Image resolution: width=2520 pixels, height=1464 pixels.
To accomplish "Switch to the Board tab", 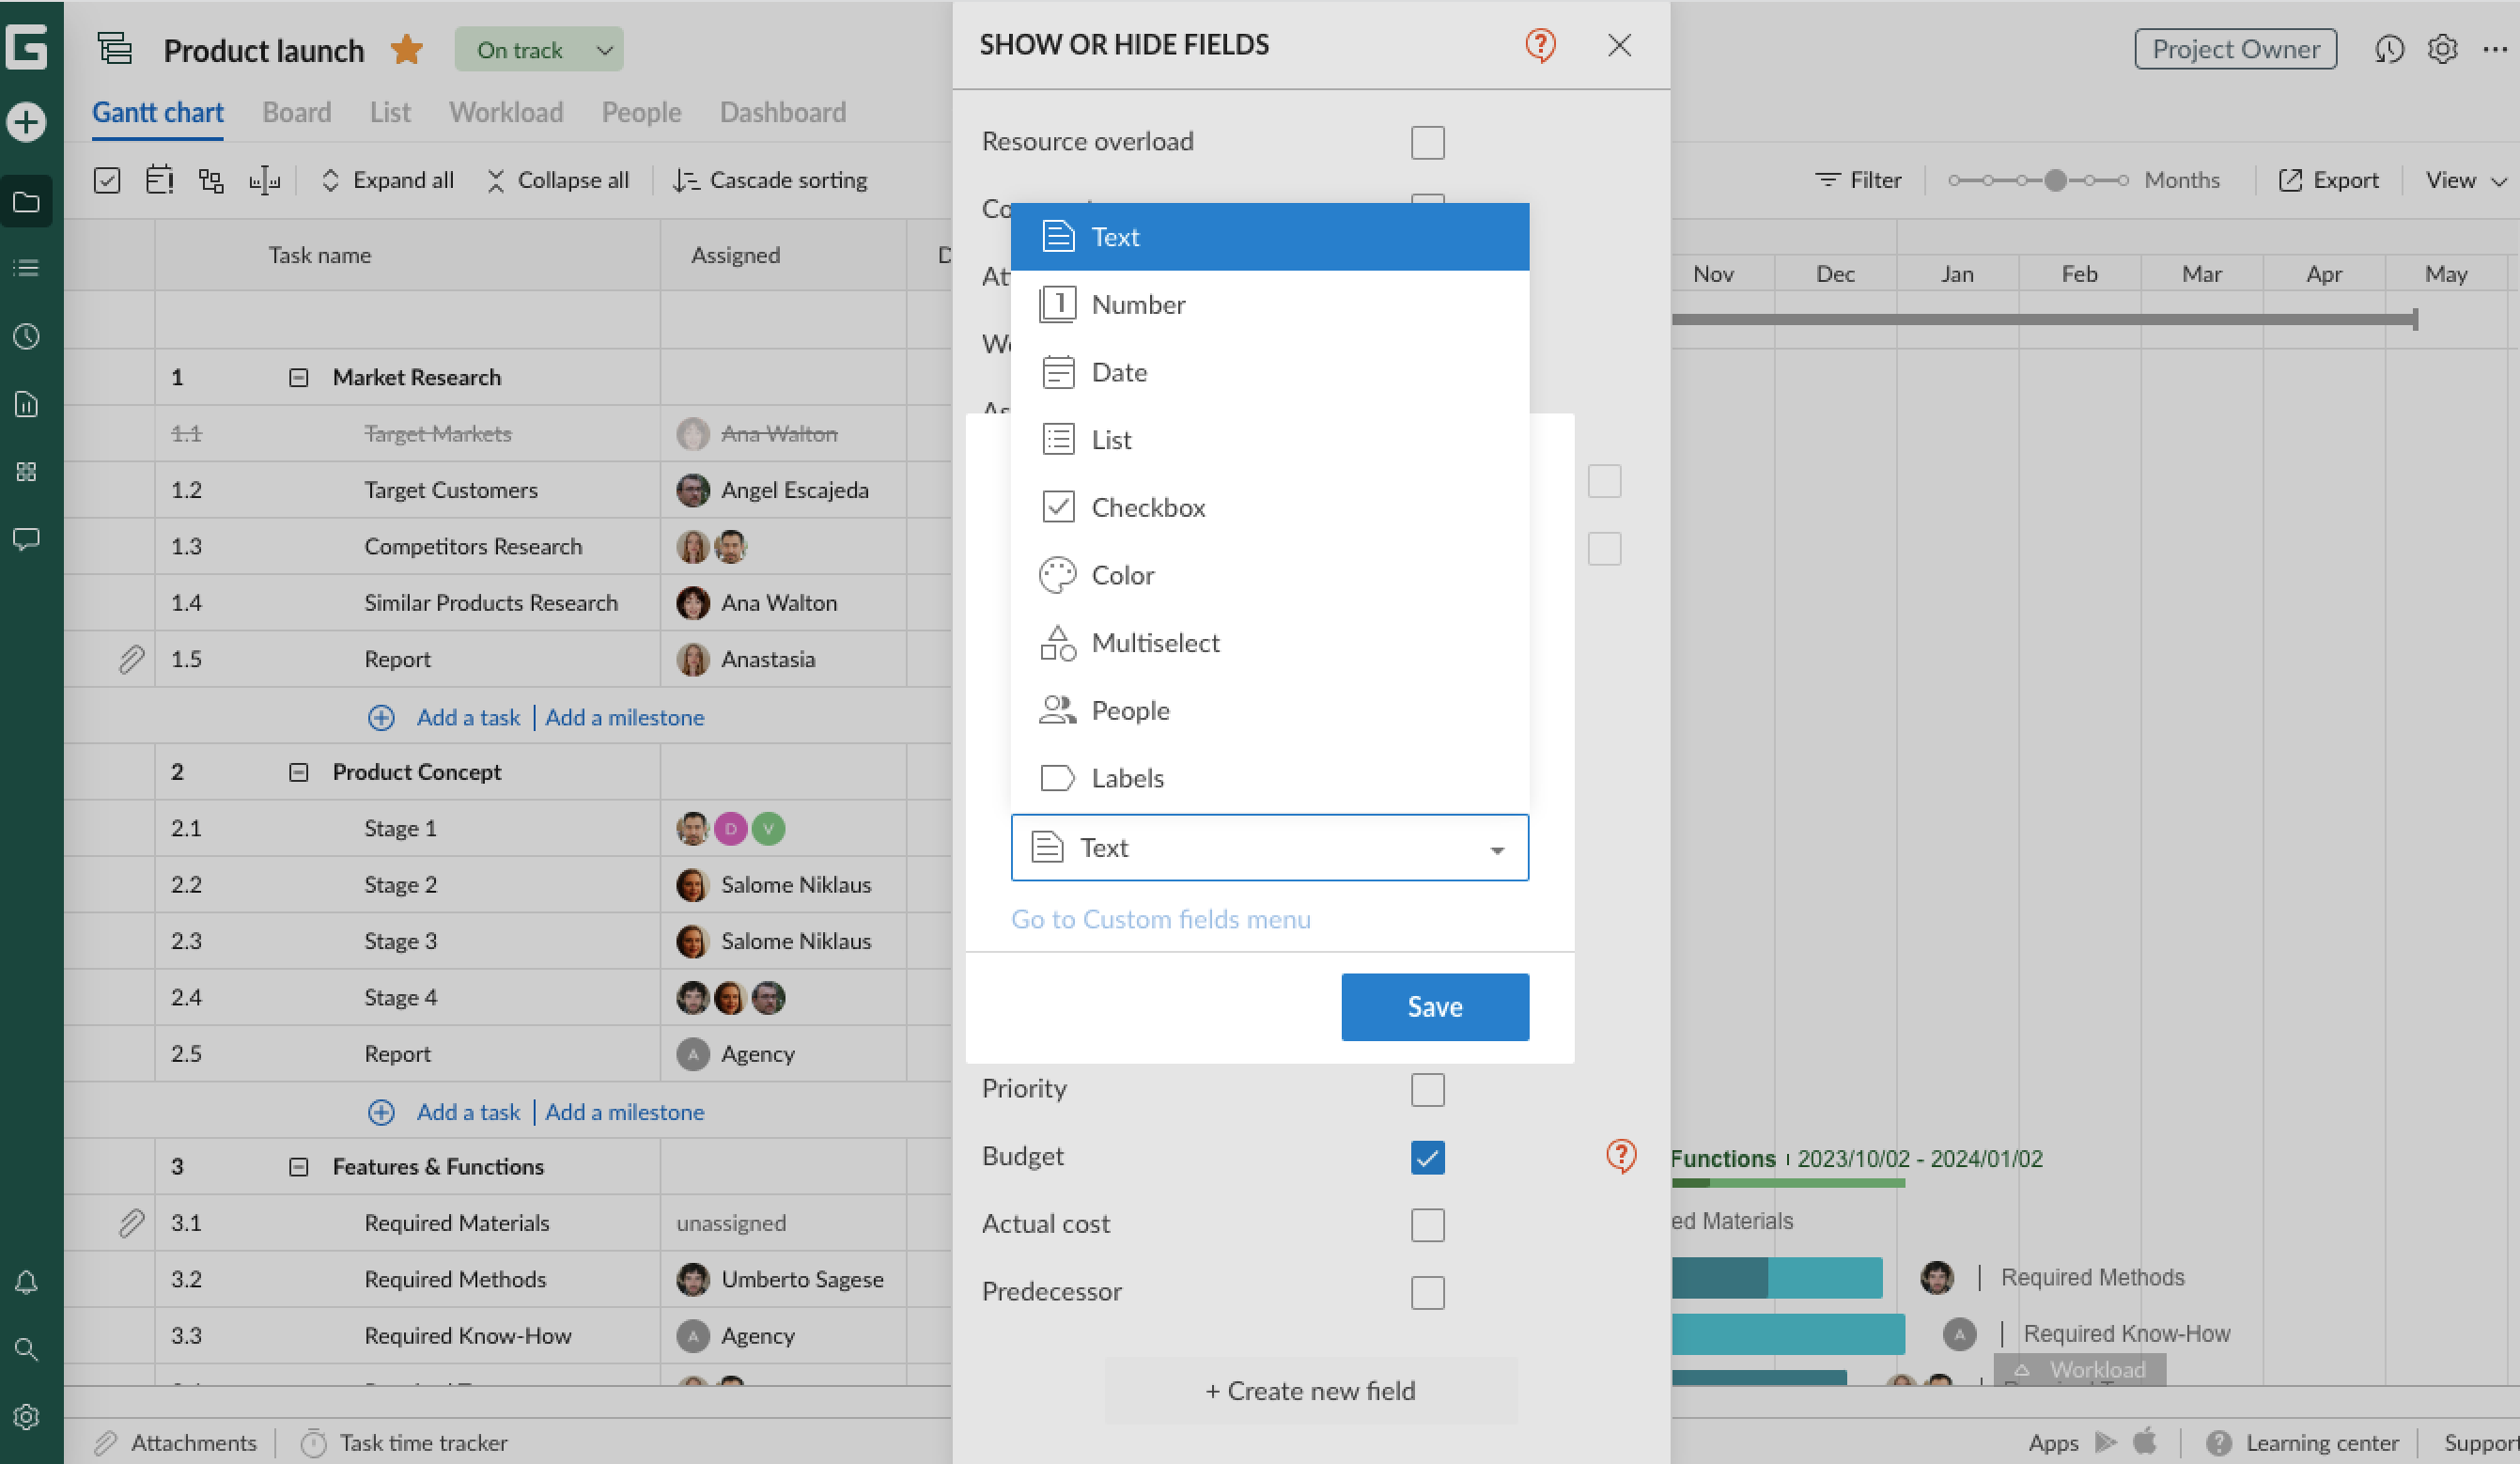I will coord(296,112).
